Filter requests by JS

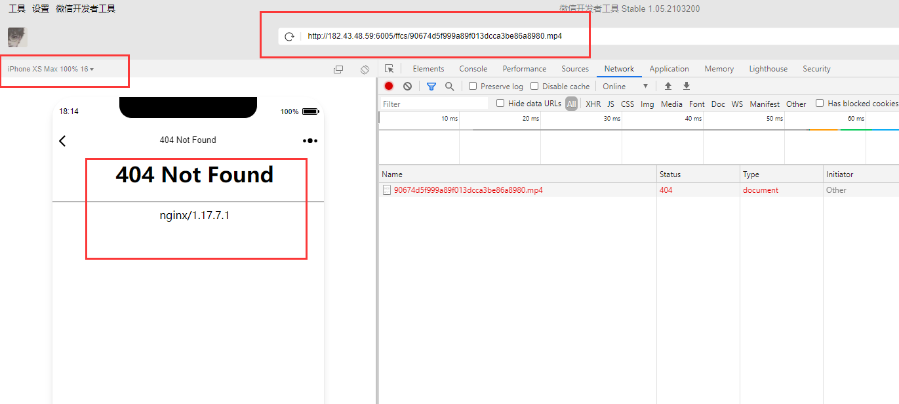click(x=610, y=104)
